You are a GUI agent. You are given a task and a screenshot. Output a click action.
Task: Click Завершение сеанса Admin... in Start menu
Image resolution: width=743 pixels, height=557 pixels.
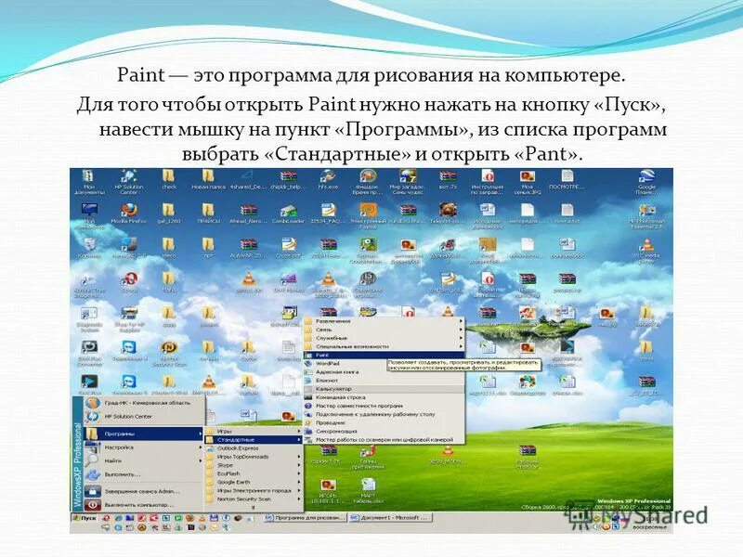coord(144,491)
